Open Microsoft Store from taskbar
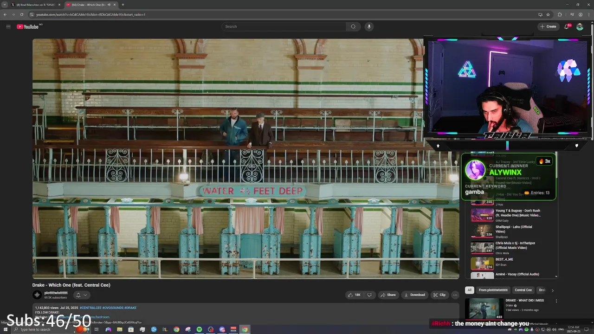The width and height of the screenshot is (594, 334). 131,329
